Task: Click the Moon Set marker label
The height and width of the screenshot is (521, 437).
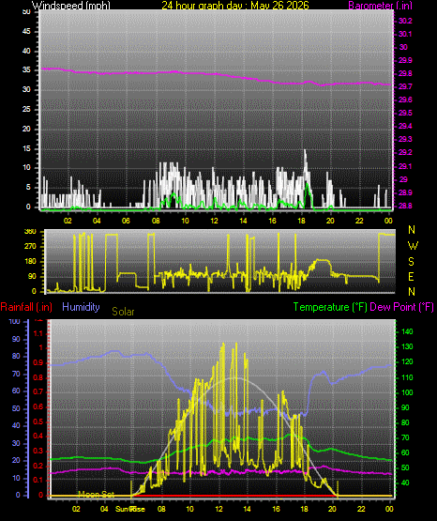Action: point(97,495)
